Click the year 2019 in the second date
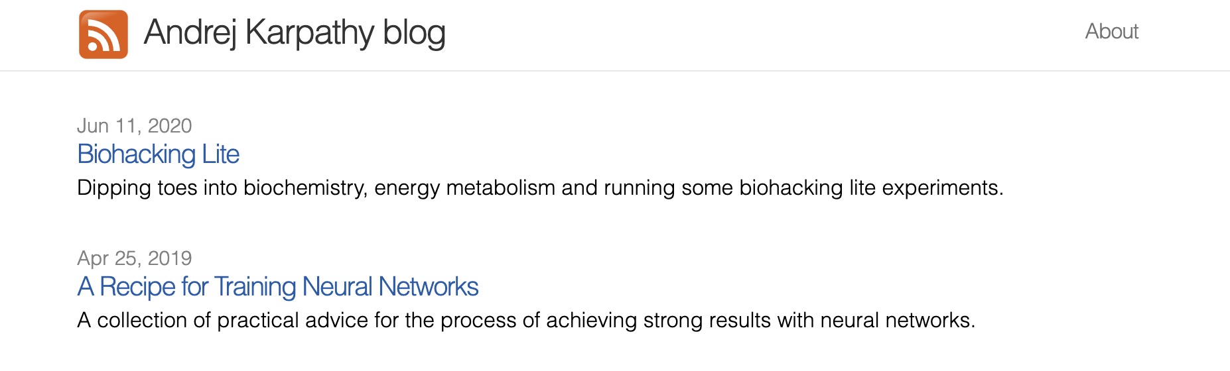1230x371 pixels. pos(170,258)
